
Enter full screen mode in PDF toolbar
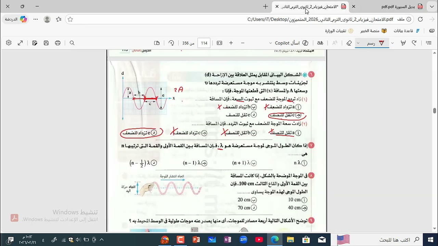pyautogui.click(x=20, y=43)
